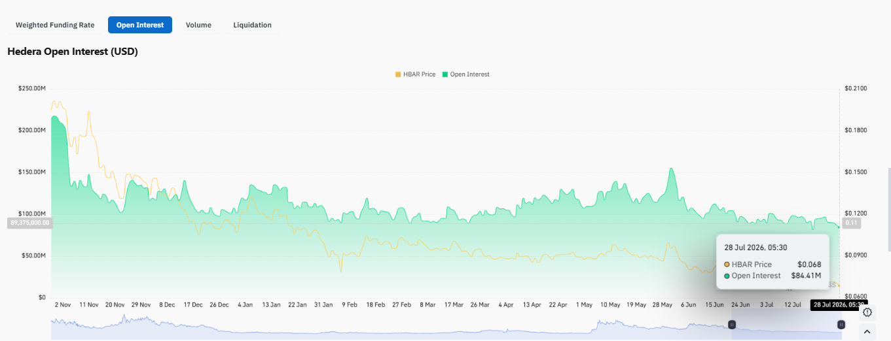Click the $0.068 tooltip price value
891x341 pixels.
tap(809, 265)
